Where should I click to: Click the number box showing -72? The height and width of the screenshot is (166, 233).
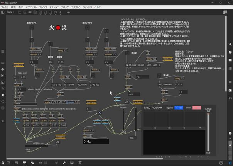(58, 142)
